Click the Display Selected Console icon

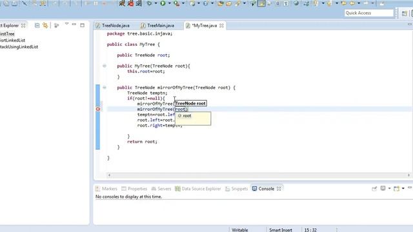coord(383,188)
